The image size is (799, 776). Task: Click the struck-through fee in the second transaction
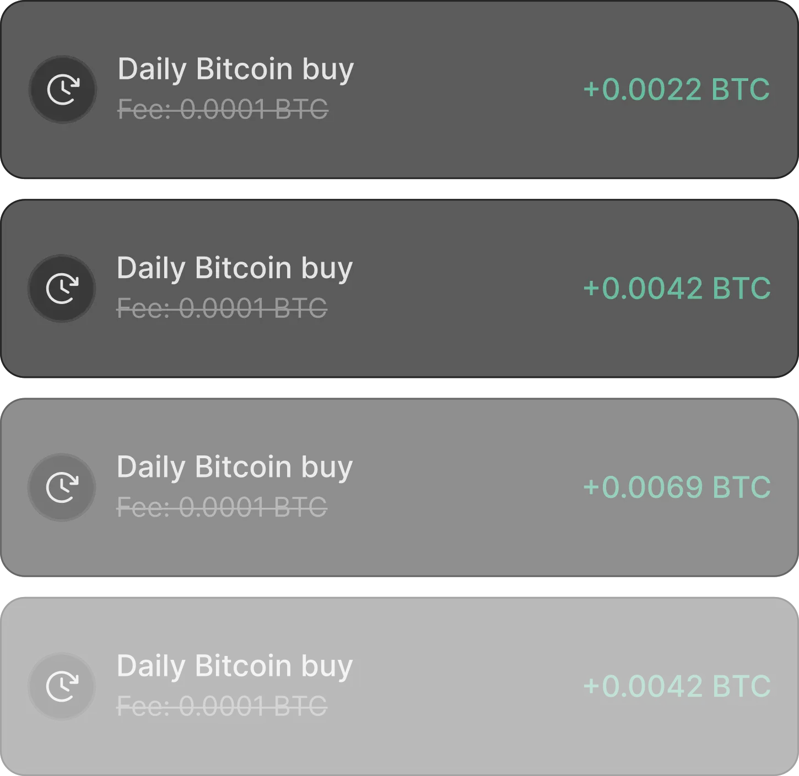222,308
